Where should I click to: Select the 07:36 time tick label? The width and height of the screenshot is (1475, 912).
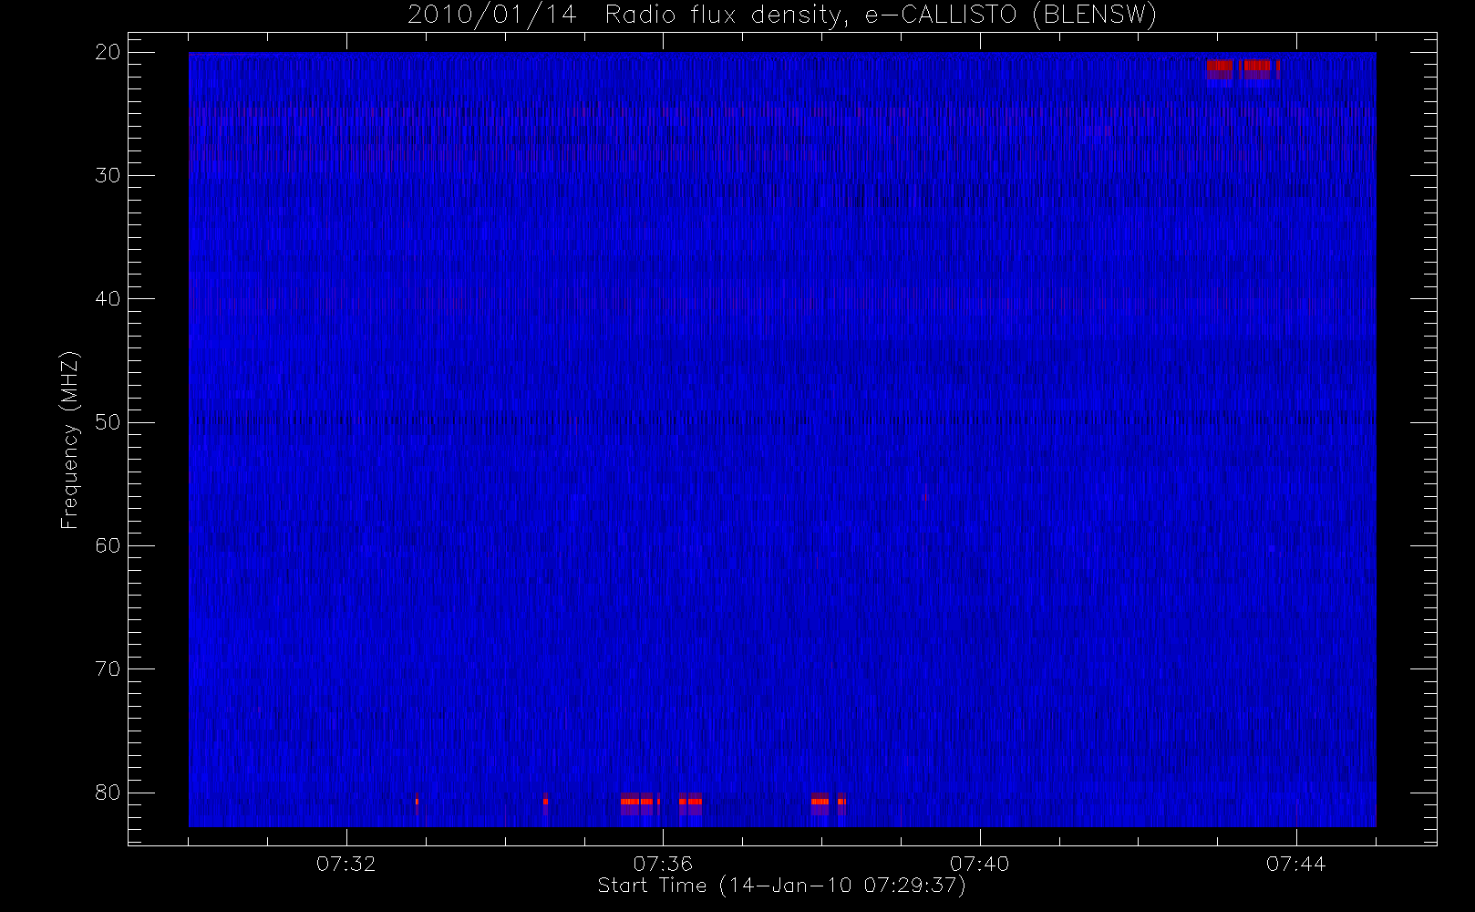click(663, 864)
